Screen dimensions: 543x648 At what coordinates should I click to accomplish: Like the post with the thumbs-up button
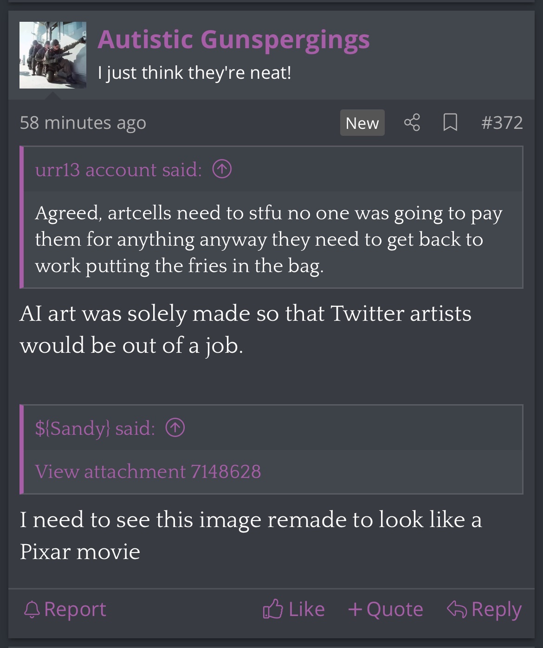click(294, 609)
